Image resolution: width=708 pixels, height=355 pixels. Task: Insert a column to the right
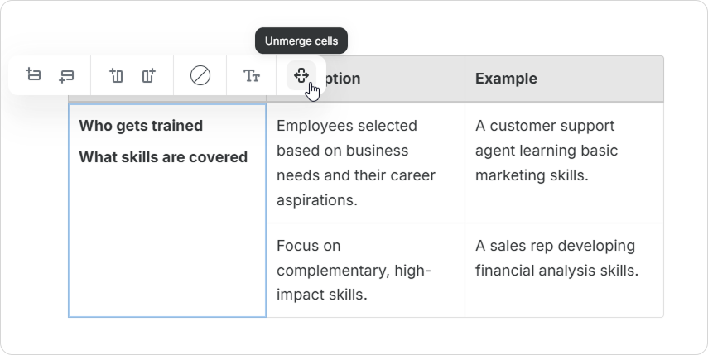(148, 75)
